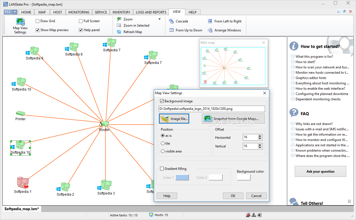This screenshot has height=220, width=356.
Task: Select the Softpedia 2 host icon
Action: click(63, 187)
